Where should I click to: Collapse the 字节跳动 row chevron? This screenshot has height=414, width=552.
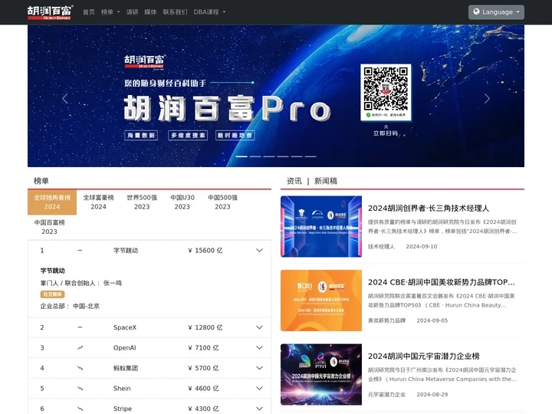point(259,250)
